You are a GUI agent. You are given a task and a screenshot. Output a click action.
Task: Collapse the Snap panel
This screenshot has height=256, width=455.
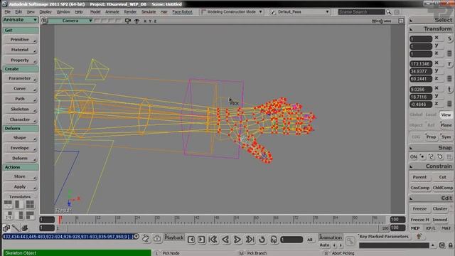[x=411, y=148]
